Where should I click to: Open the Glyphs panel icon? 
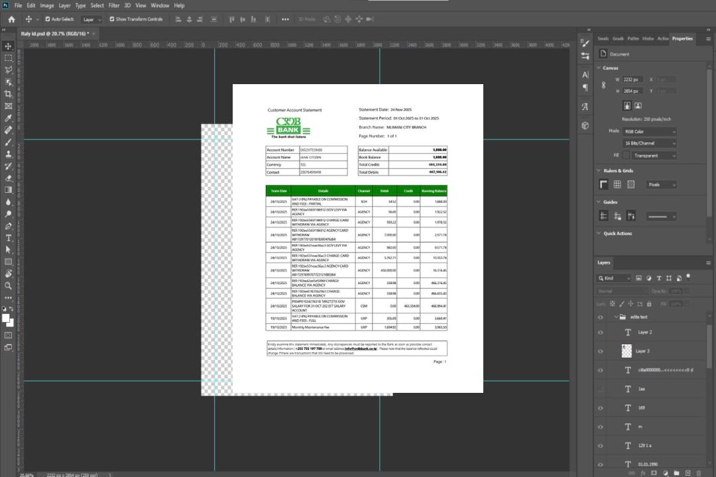click(x=585, y=107)
